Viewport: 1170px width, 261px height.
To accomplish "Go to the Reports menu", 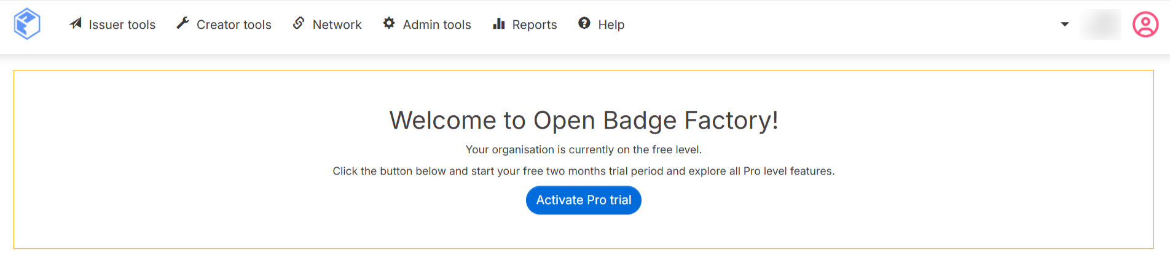I will pos(534,25).
